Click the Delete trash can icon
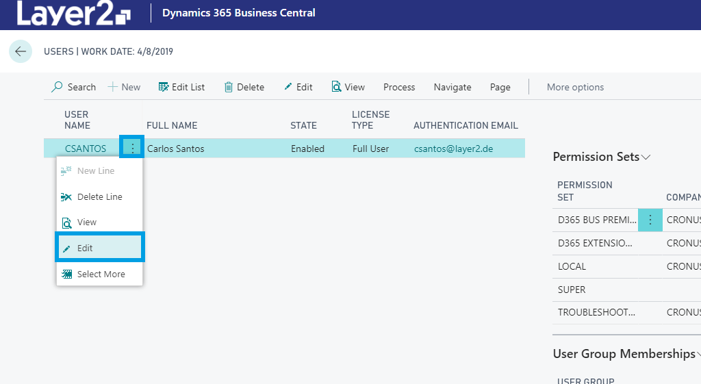 point(229,87)
